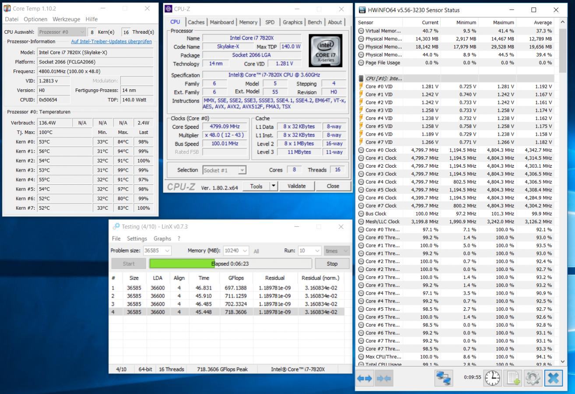Open the LinX File menu

tap(116, 239)
